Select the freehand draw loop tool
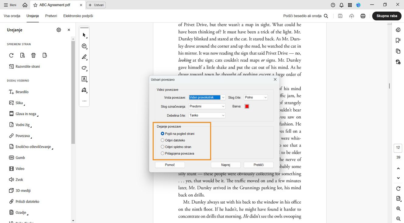The width and height of the screenshot is (404, 223). click(84, 68)
